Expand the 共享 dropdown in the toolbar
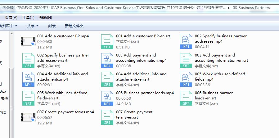The image size is (279, 138). (33, 26)
